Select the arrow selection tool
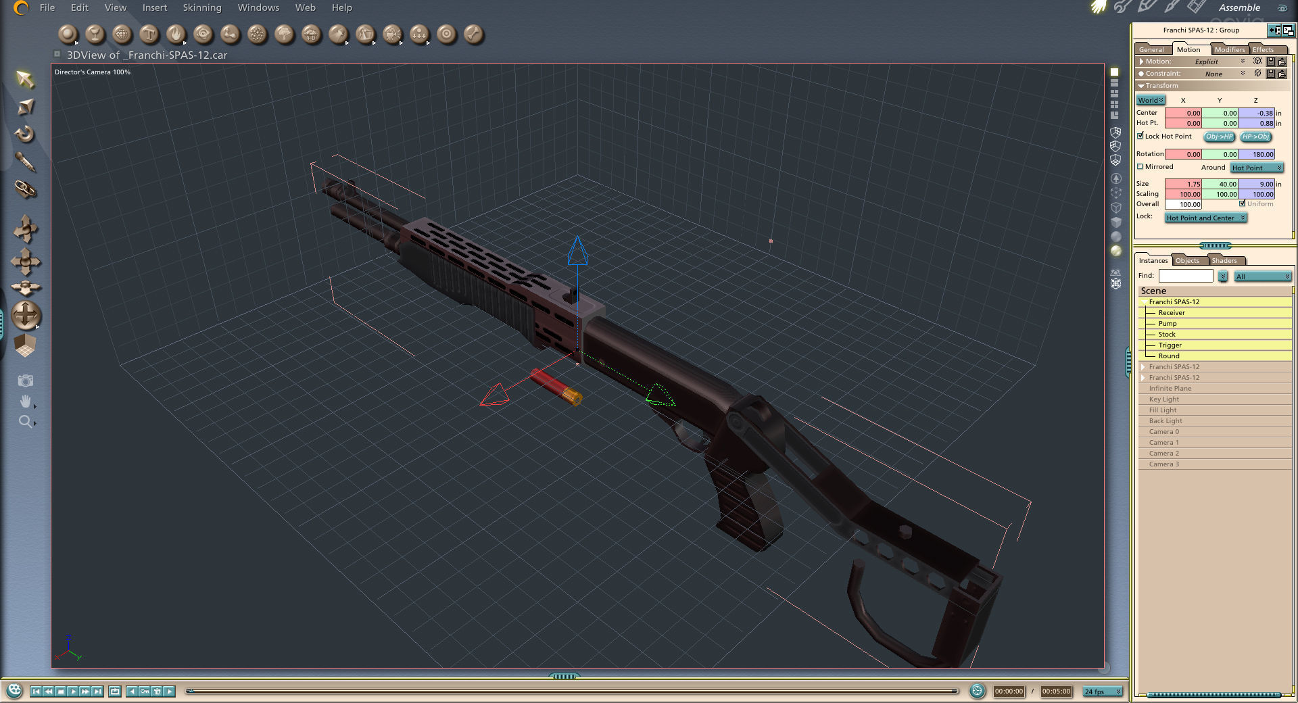Viewport: 1298px width, 703px height. (x=25, y=79)
